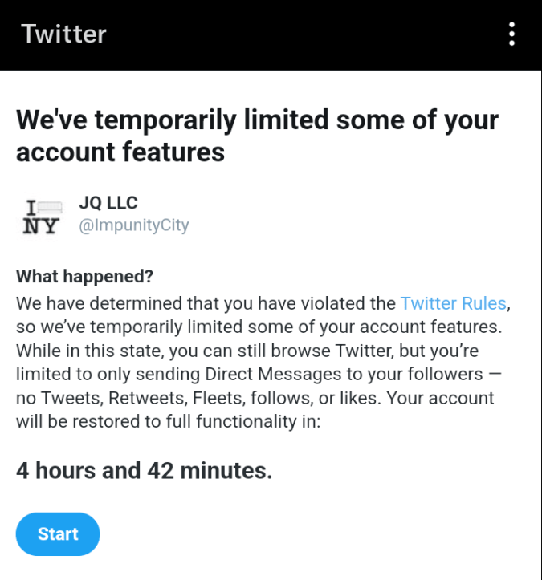Click the "4 hours and 42 minutes" countdown
The width and height of the screenshot is (542, 580).
pos(144,471)
